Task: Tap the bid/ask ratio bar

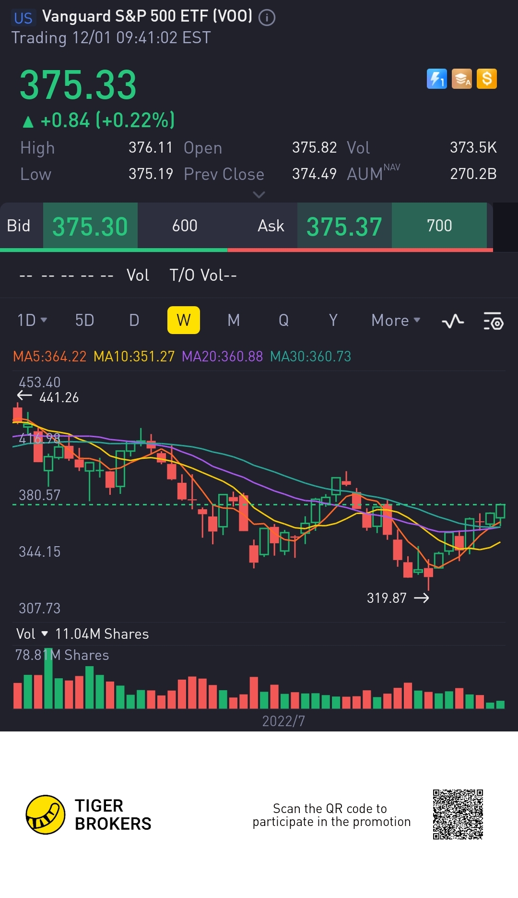Action: pyautogui.click(x=247, y=250)
